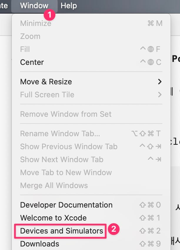Click the Move & Resize chevron arrow

click(x=160, y=82)
